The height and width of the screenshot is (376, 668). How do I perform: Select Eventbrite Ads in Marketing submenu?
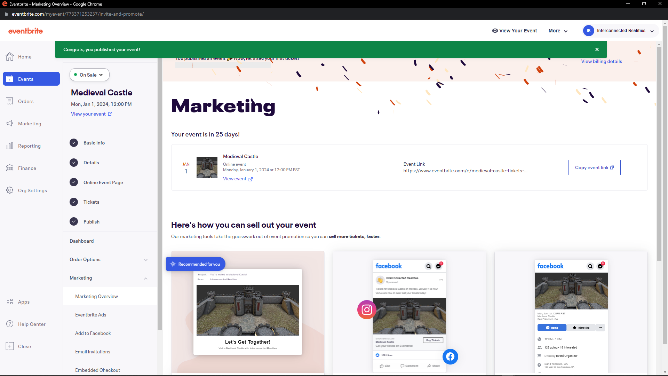[91, 315]
